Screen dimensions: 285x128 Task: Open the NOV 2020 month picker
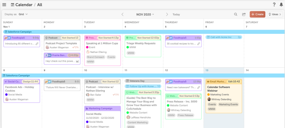coord(145,14)
